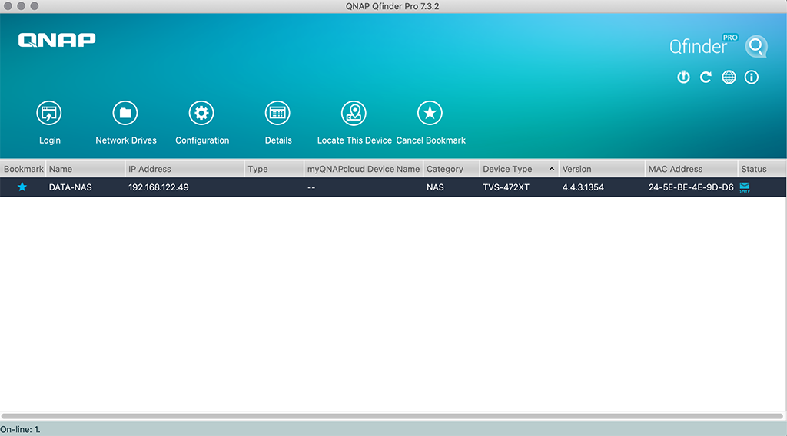Click MAC address 24-5E-BE-4E-9D-D6
Screen dimensions: 787x436
click(691, 187)
